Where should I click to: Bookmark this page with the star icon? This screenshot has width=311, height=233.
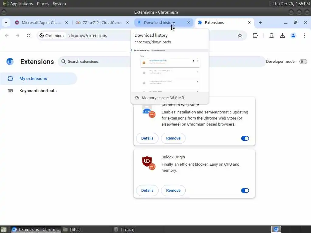point(240,35)
